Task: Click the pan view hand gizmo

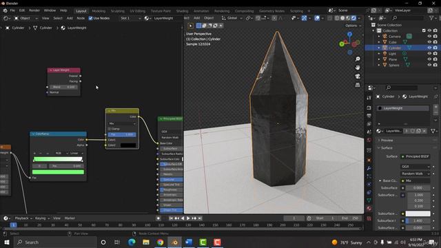Action: [x=358, y=68]
